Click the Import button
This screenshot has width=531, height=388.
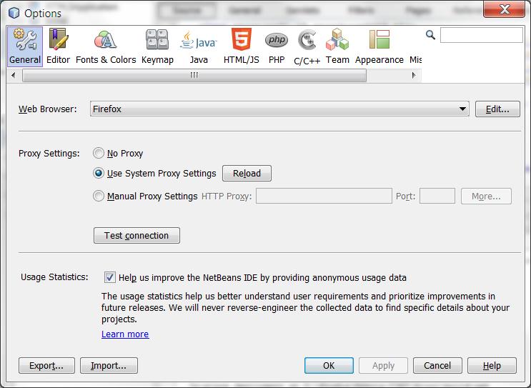pyautogui.click(x=109, y=366)
